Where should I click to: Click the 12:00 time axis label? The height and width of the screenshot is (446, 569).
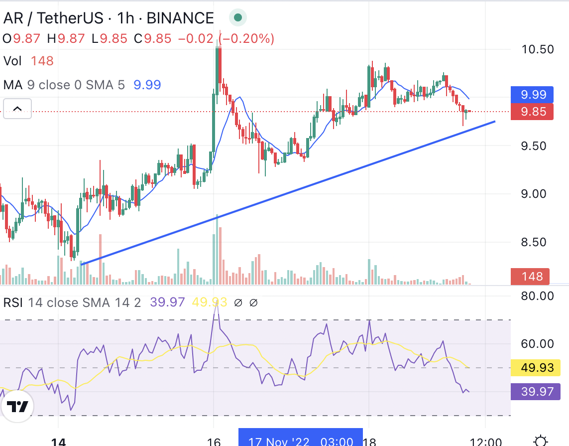click(486, 442)
